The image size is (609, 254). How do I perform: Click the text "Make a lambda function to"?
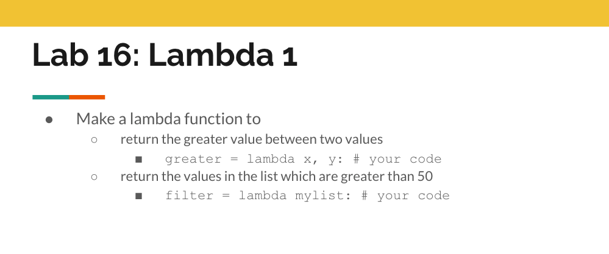click(x=168, y=119)
